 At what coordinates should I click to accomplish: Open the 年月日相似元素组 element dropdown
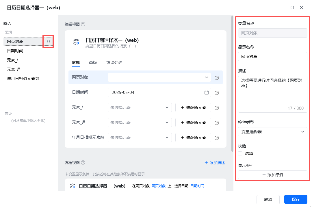point(140,138)
